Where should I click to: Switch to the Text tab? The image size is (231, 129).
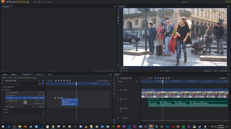pyautogui.click(x=50, y=75)
